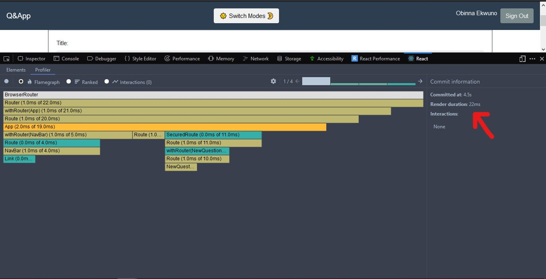The width and height of the screenshot is (546, 279).
Task: Click the Link (0.0m... flamegraph bar
Action: 19,159
